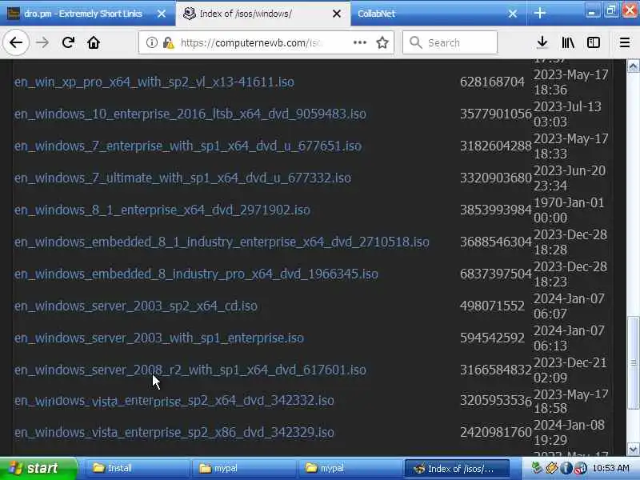The image size is (640, 480).
Task: Open first mypal taskbar folder window
Action: (x=243, y=469)
